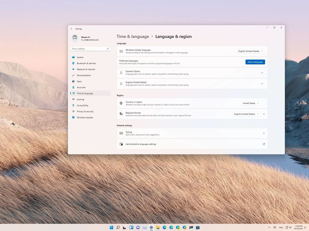Navigate to Apps settings
The width and height of the screenshot is (309, 231).
click(90, 81)
